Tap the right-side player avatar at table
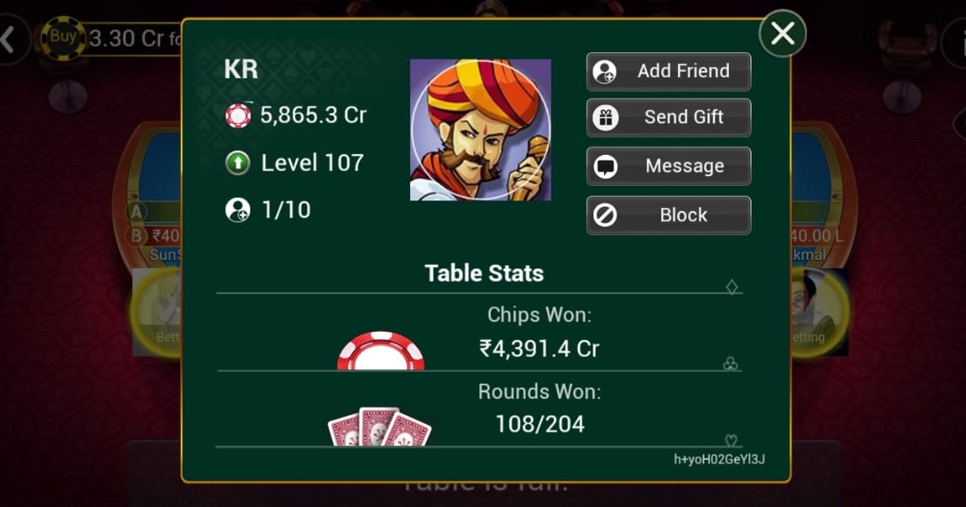The image size is (966, 507). (819, 312)
